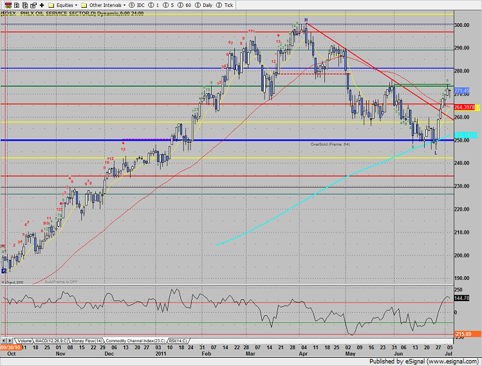This screenshot has height=366, width=482.
Task: Switch to the Money Flow(14) tab
Action: point(87,341)
